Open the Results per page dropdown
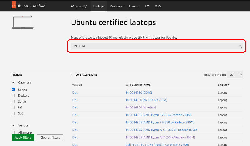Viewport: 250px width, 146px height. [235, 75]
